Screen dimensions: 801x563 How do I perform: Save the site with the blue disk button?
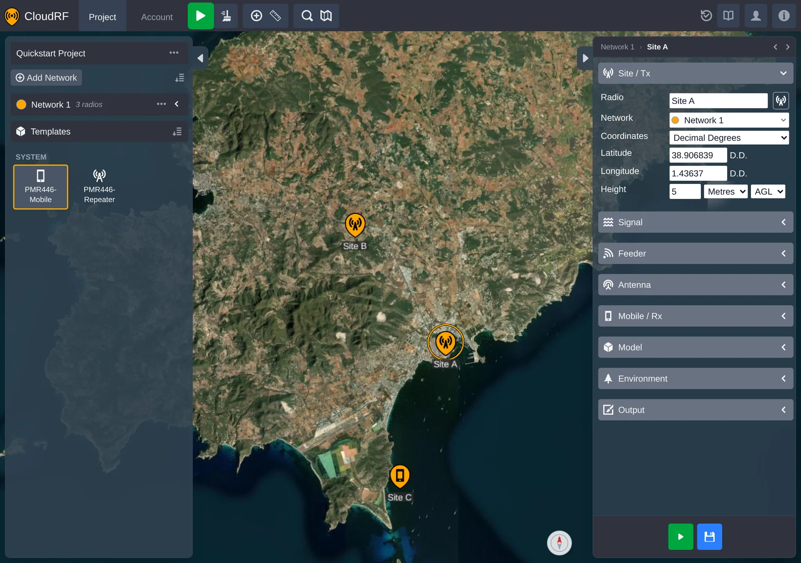pos(709,537)
